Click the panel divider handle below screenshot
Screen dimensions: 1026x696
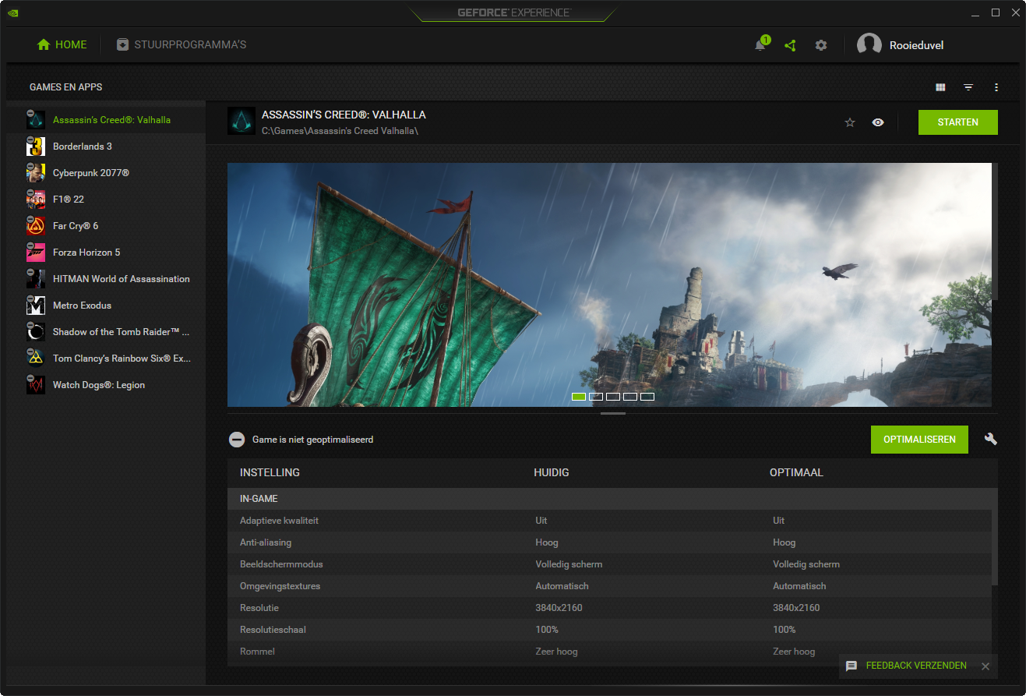point(613,414)
